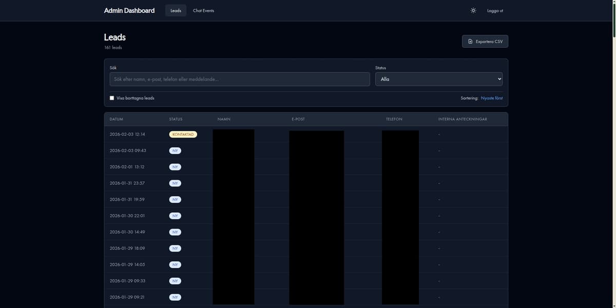This screenshot has width=616, height=308.
Task: Select row dated 2026-01-29 14:05
Action: [x=306, y=265]
